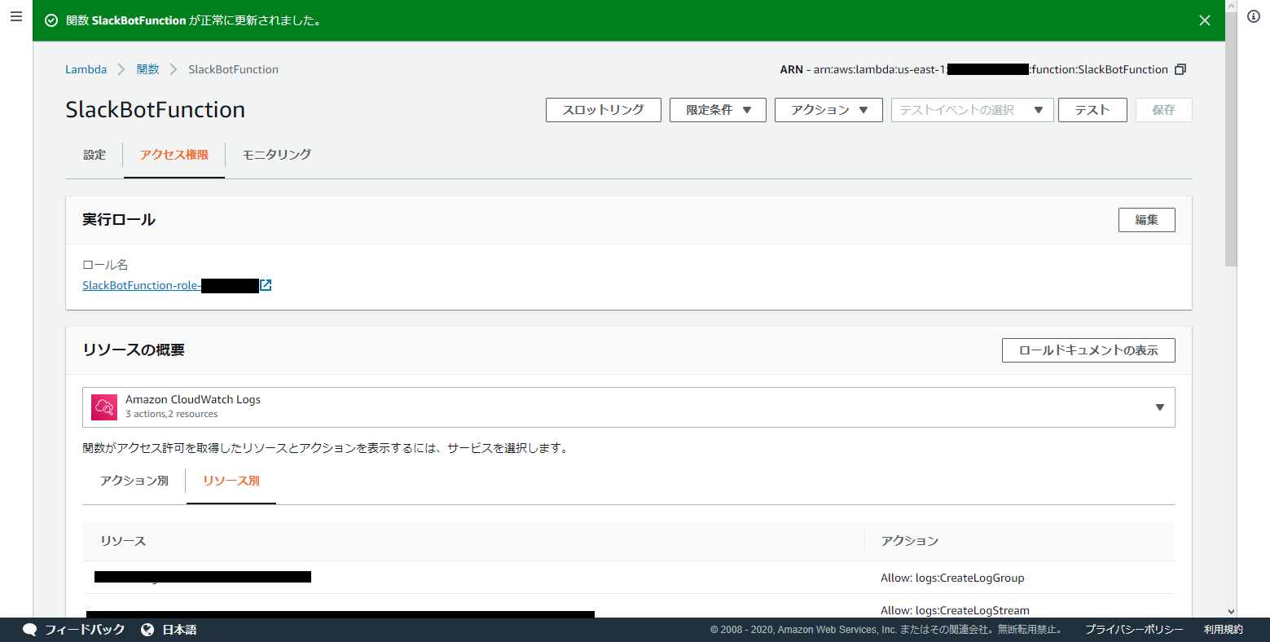Select the logs:CreateLogStream action cell

(x=955, y=610)
